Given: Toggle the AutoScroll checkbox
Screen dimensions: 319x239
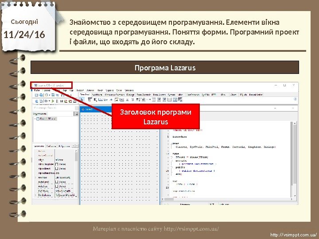Looking at the screenshot, I should (x=57, y=182).
